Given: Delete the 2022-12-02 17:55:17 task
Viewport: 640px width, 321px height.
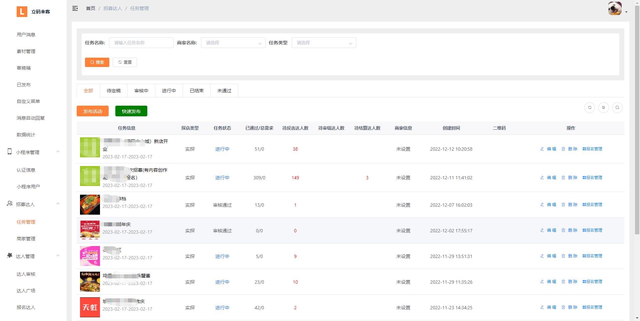Looking at the screenshot, I should coord(569,230).
